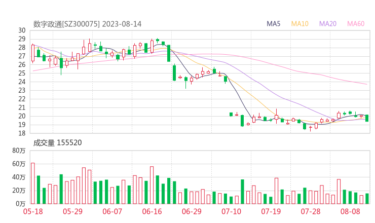375x223 pixels.
Task: Click the 60万 volume axis label
Action: click(x=19, y=164)
